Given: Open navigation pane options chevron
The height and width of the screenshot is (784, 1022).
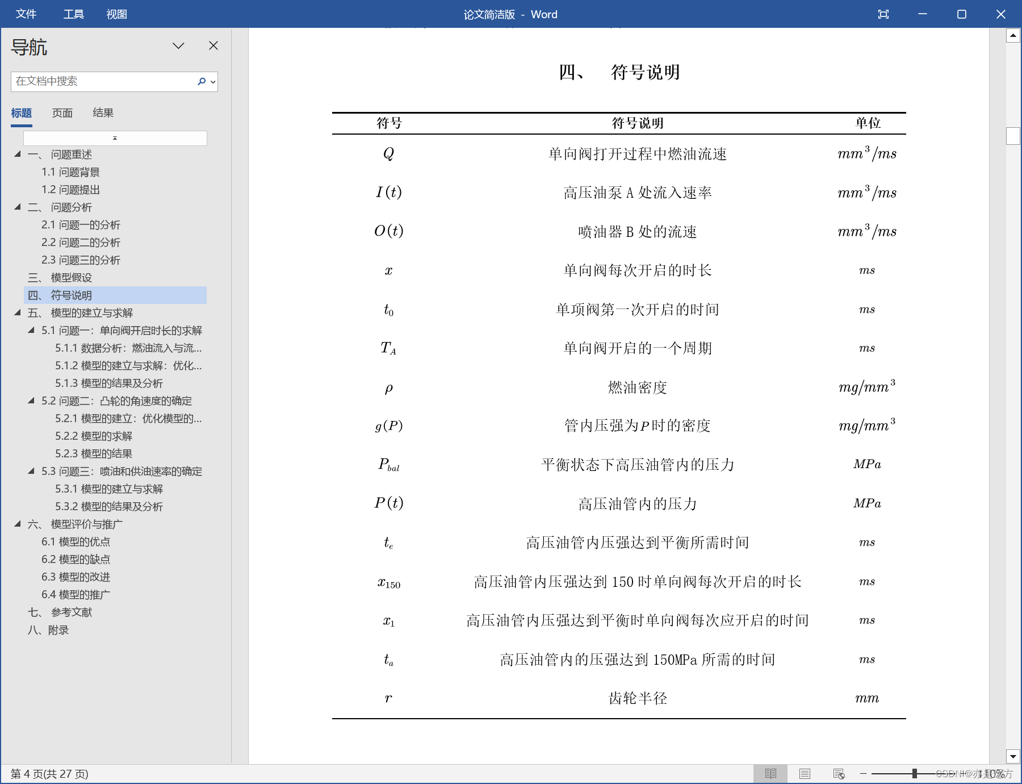Looking at the screenshot, I should tap(178, 45).
